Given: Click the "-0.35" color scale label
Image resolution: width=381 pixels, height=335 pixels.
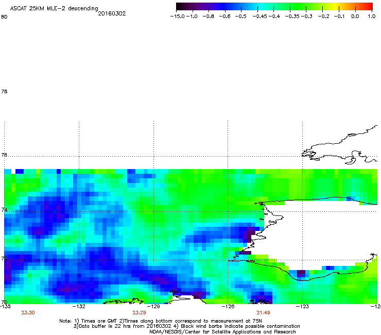Looking at the screenshot, I should [292, 16].
